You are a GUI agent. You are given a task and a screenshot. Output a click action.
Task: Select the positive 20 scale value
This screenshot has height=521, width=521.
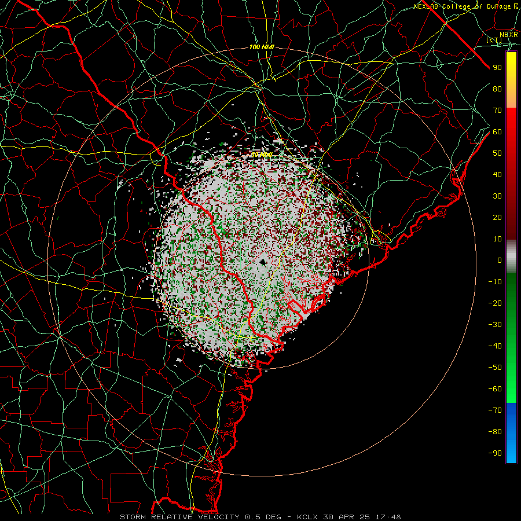coord(497,218)
